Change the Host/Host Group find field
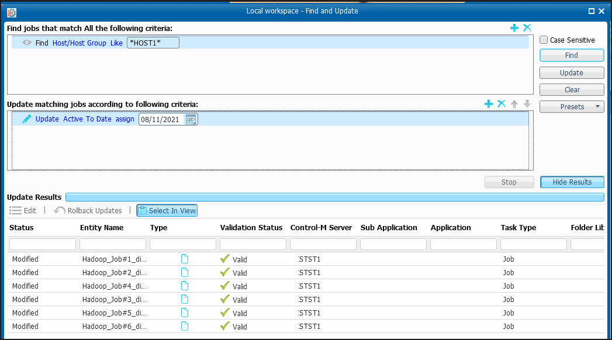The image size is (612, 340). click(79, 43)
